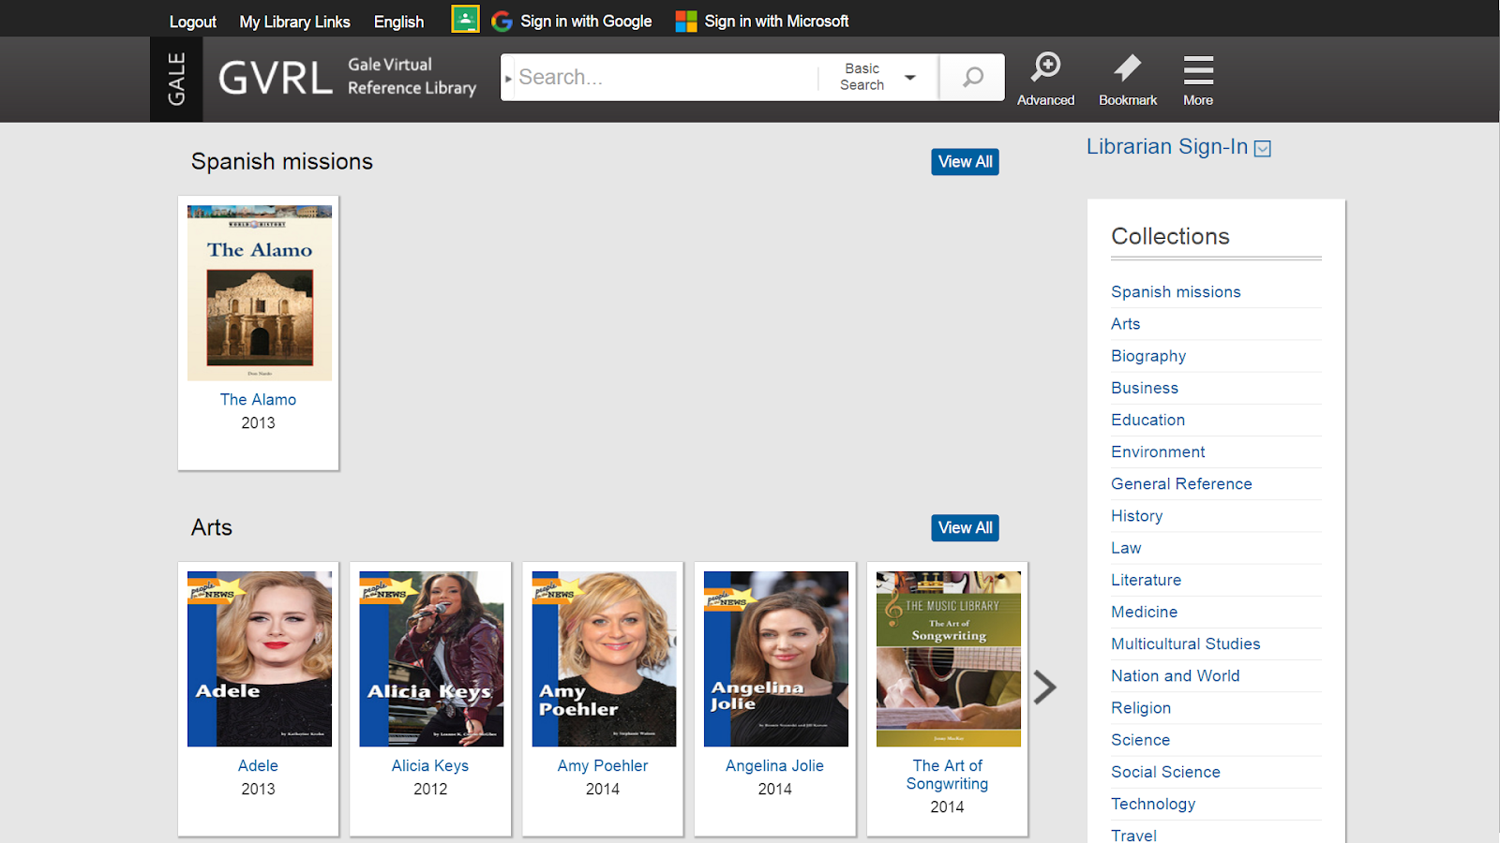1500x843 pixels.
Task: Select Education collection
Action: (x=1148, y=420)
